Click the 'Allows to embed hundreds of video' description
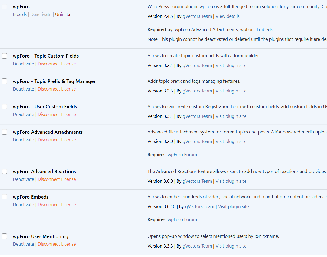Screen dimensions: 327x257 click(x=237, y=197)
